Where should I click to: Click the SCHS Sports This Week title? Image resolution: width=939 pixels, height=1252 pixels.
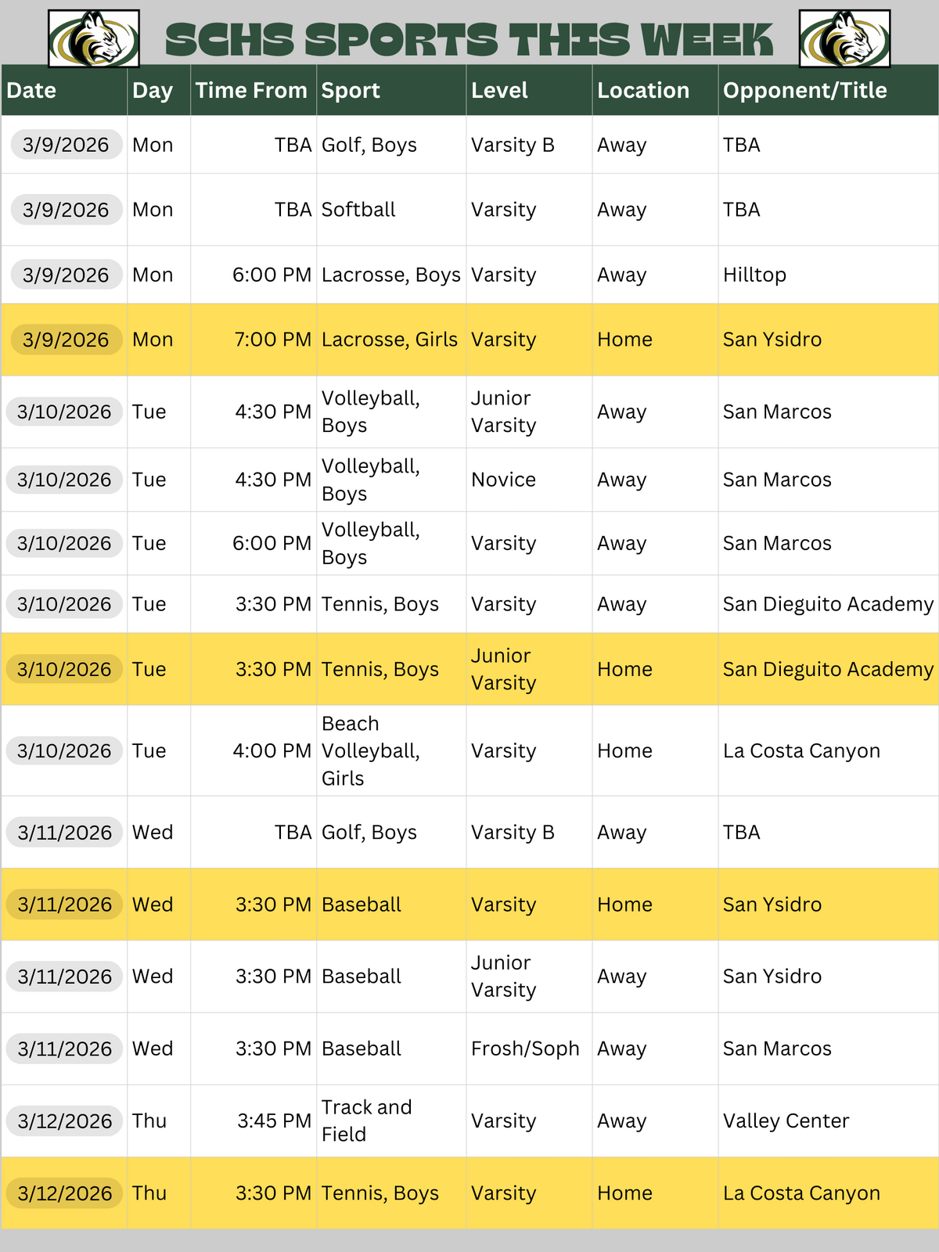coord(469,40)
